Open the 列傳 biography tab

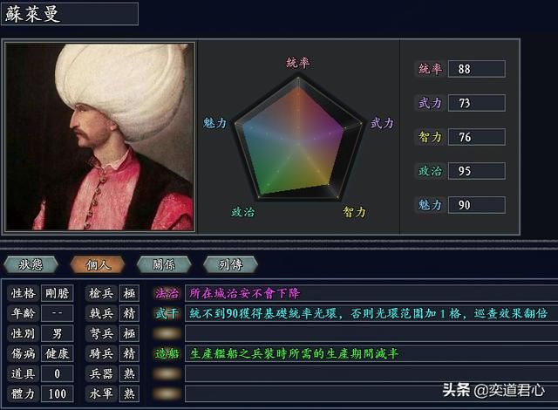tap(230, 264)
